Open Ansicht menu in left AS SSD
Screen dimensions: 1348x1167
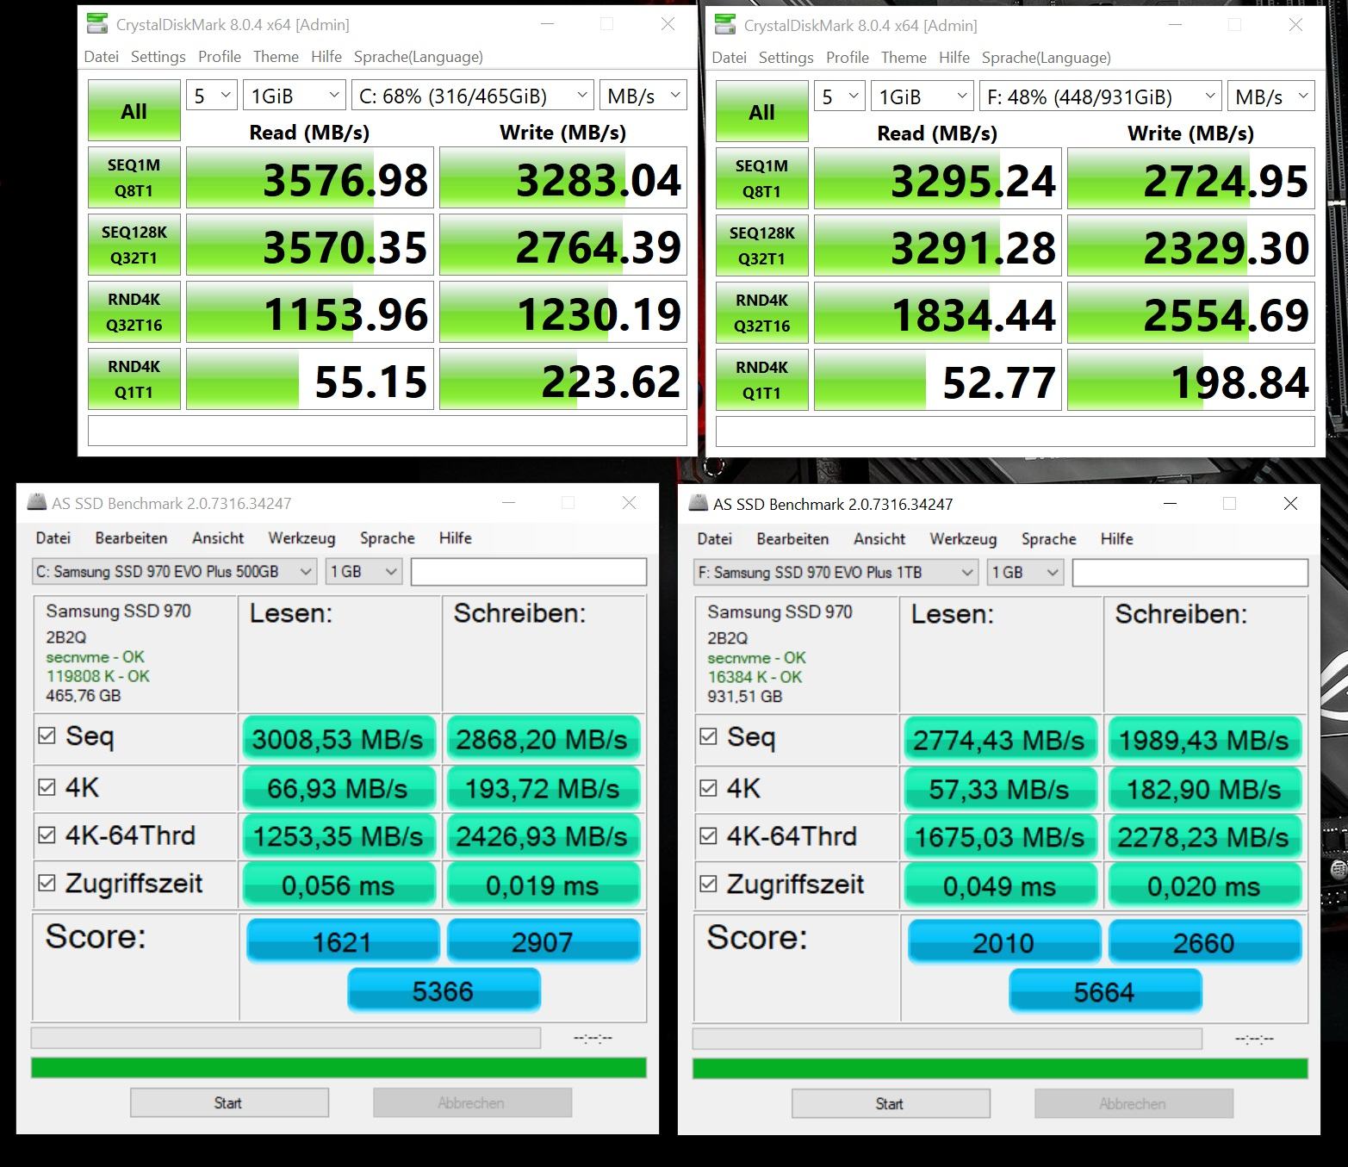(x=218, y=537)
